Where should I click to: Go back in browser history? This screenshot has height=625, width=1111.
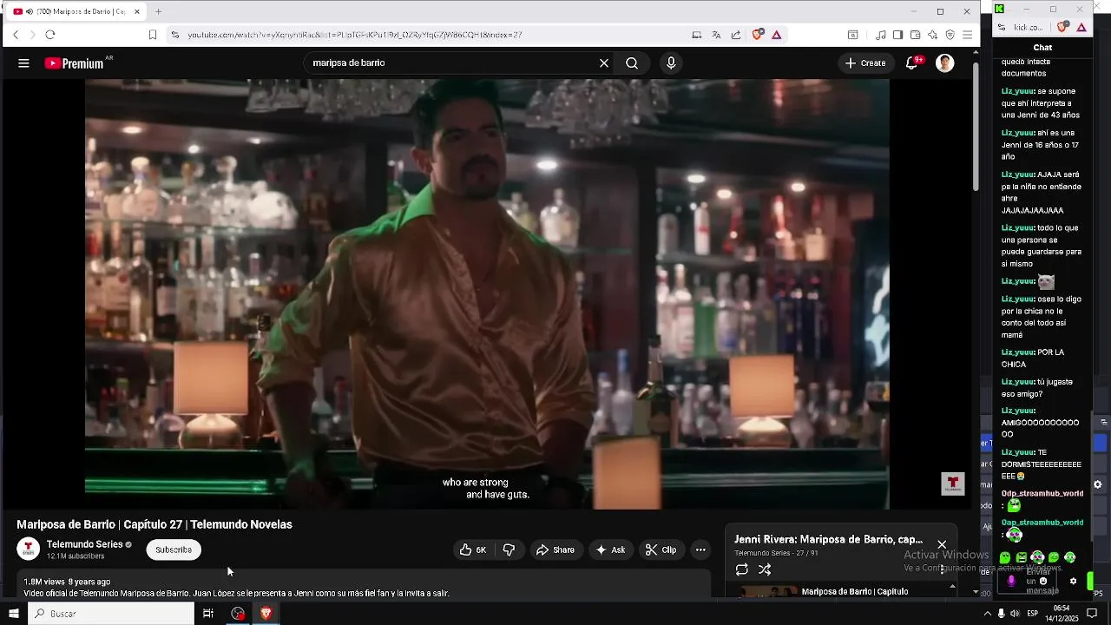pyautogui.click(x=16, y=35)
